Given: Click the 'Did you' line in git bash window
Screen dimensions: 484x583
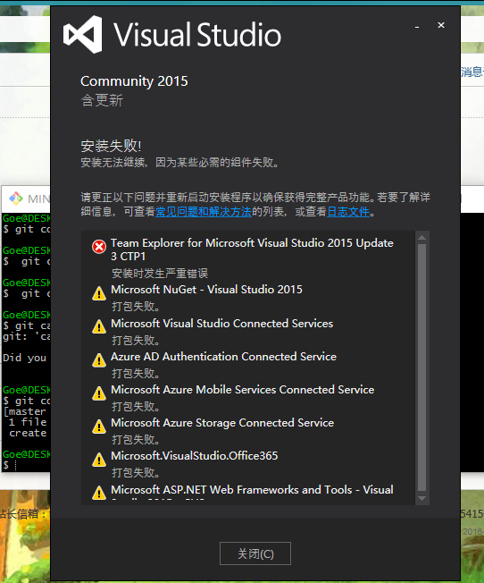Looking at the screenshot, I should (x=25, y=358).
